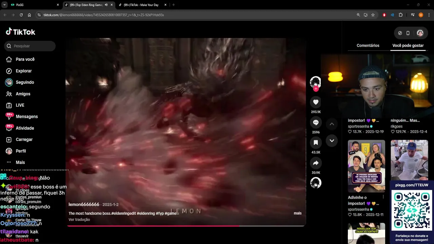Go to Perfil page
Image resolution: width=434 pixels, height=244 pixels.
click(x=21, y=151)
